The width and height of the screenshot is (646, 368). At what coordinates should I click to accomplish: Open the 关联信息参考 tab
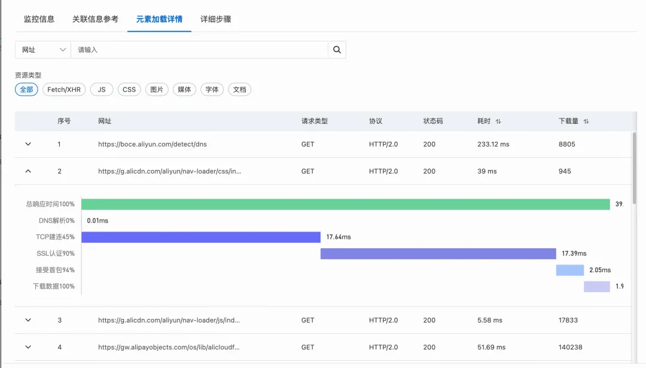click(x=95, y=19)
